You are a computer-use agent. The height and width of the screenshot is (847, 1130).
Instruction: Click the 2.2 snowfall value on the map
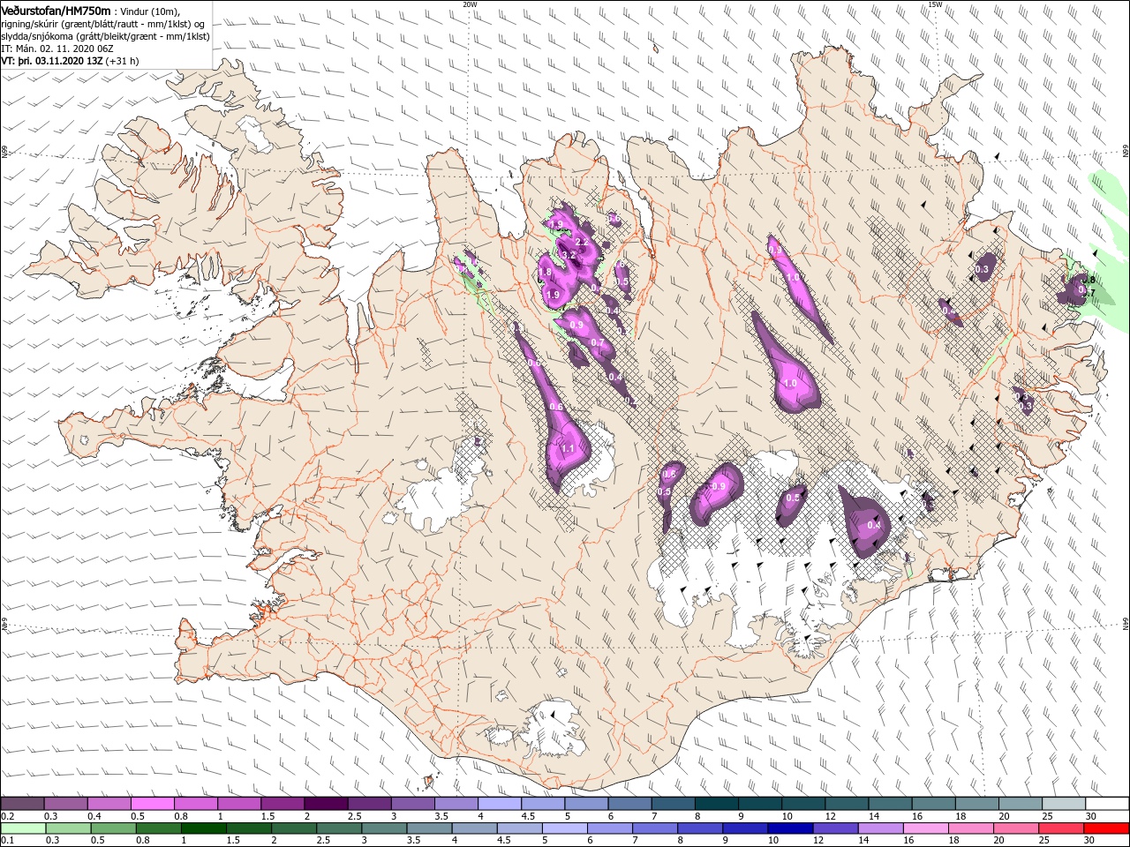[581, 242]
